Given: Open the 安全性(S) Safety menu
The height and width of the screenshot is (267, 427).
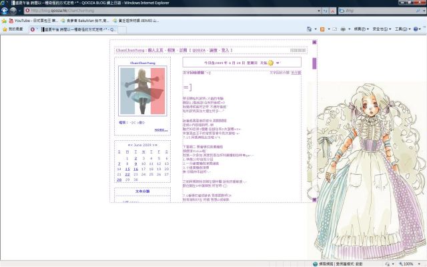Looking at the screenshot, I should coord(382,29).
